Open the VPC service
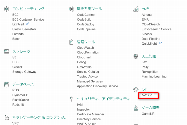This screenshot has width=187, height=125. coord(15,123)
